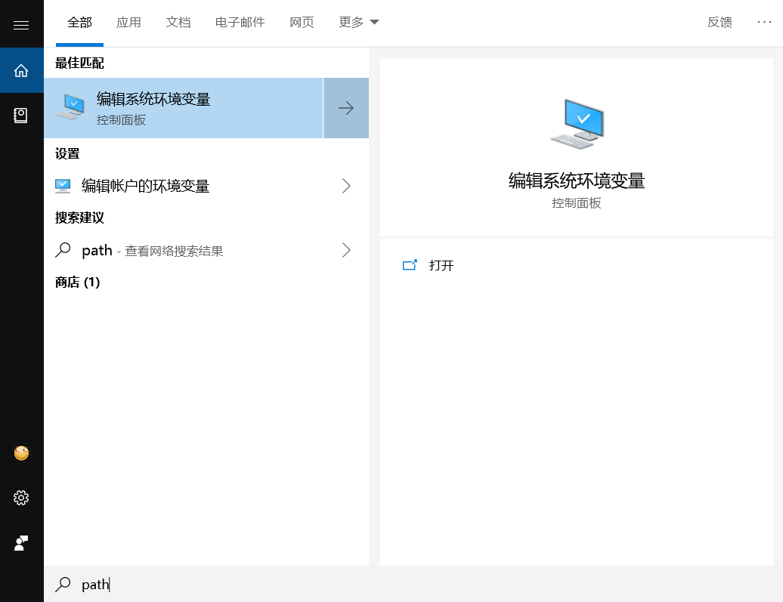This screenshot has width=783, height=602.
Task: Click the user avatar icon
Action: pyautogui.click(x=21, y=453)
